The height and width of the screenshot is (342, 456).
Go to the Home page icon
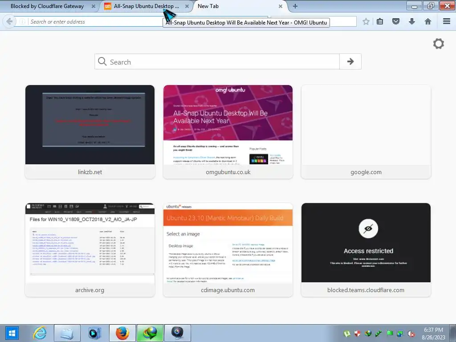click(x=428, y=21)
